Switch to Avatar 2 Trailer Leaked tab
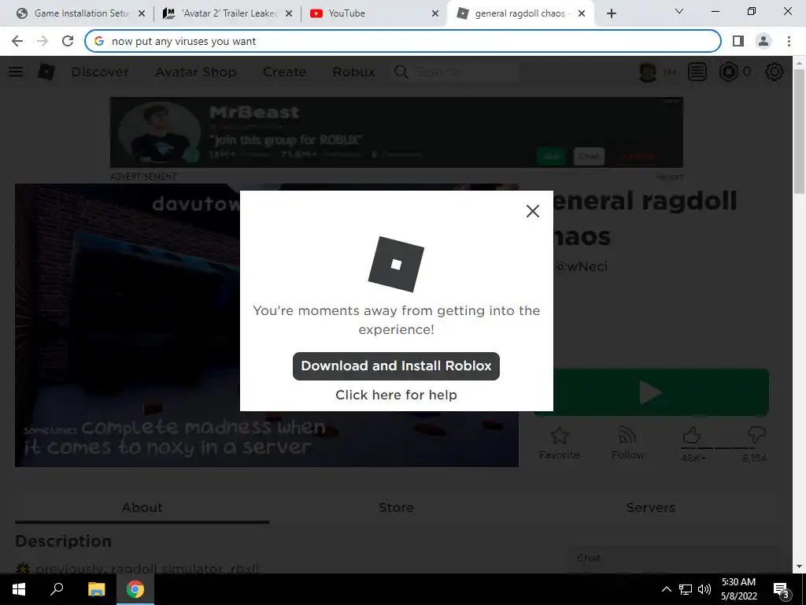806x605 pixels. coord(220,13)
